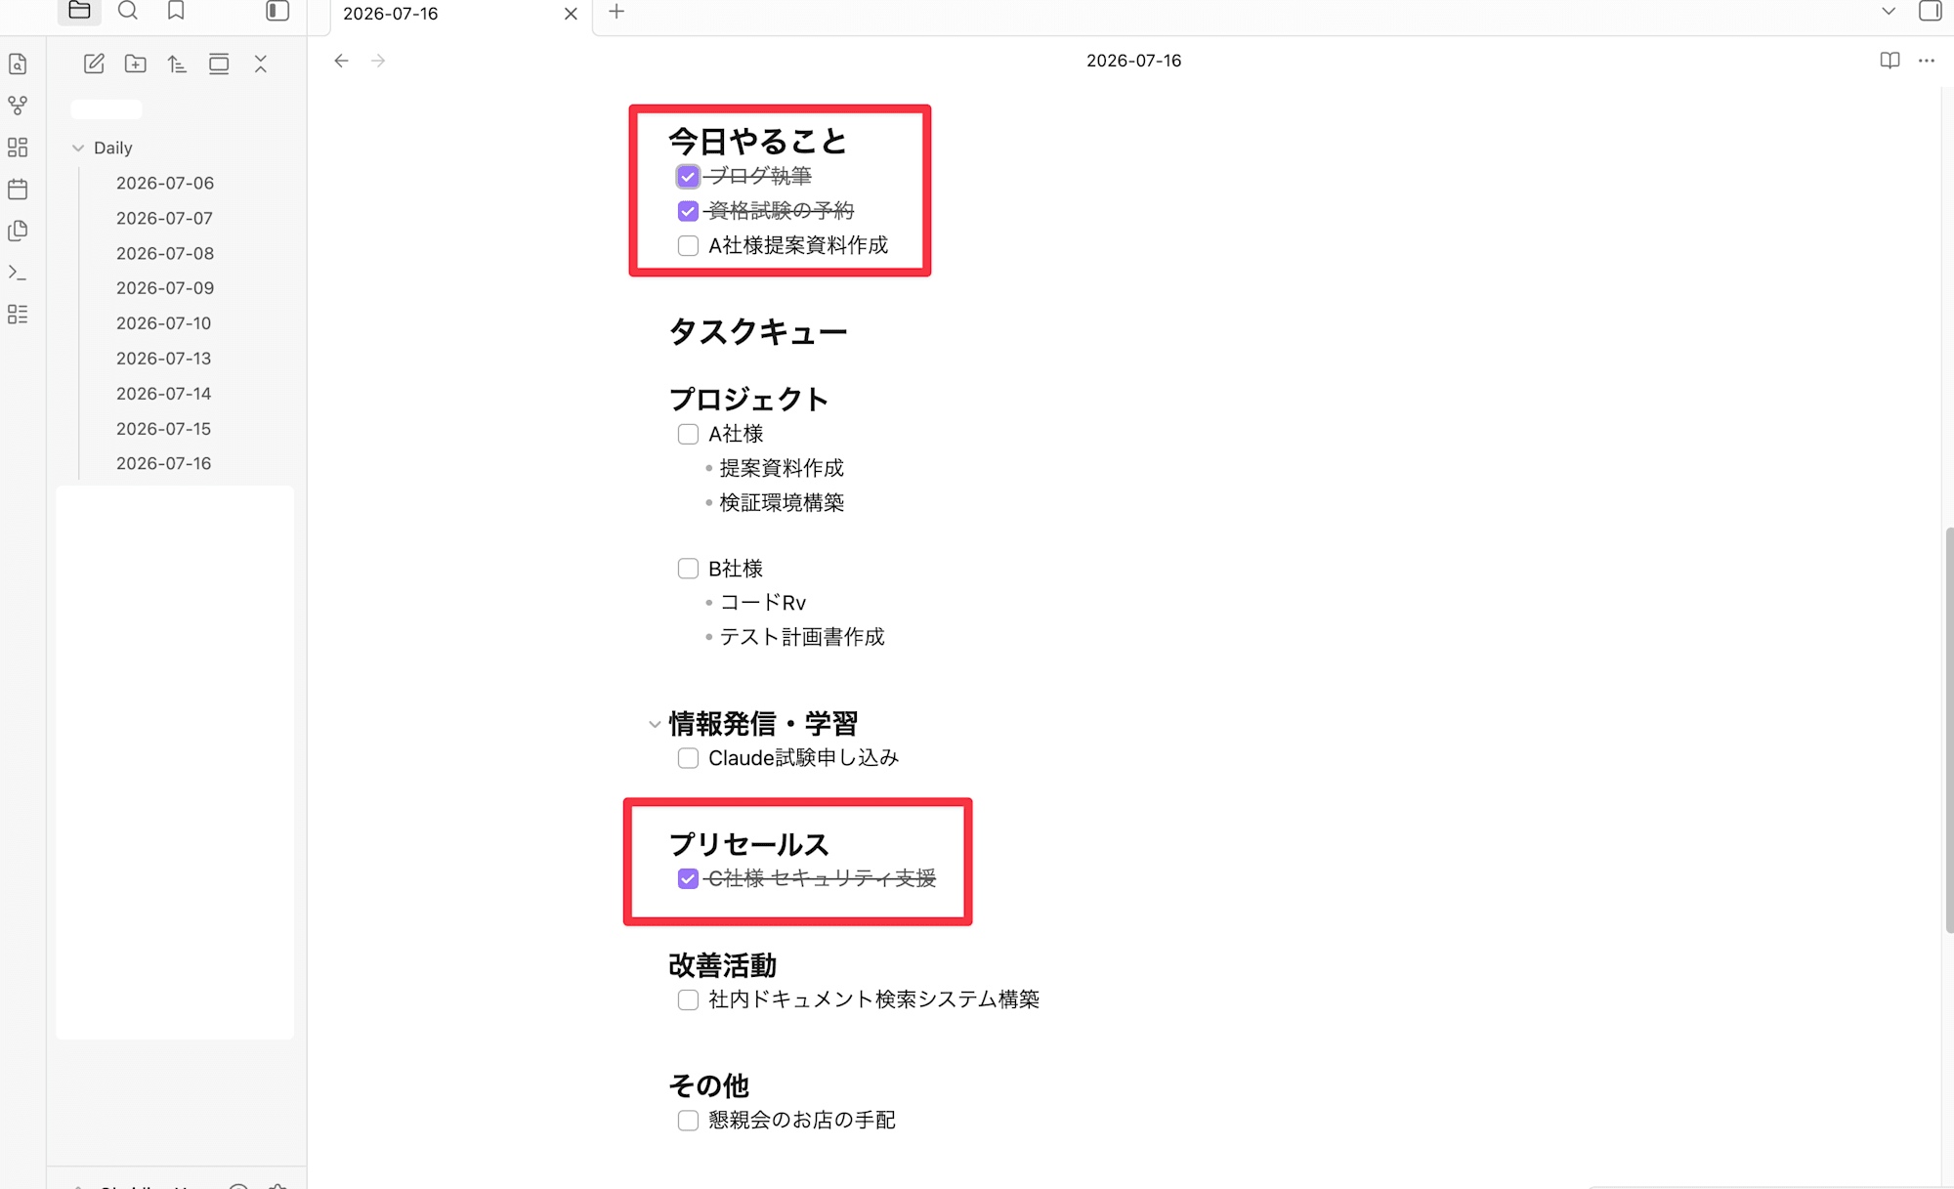Toggle the right sidebar icon
1954x1189 pixels.
point(1930,11)
